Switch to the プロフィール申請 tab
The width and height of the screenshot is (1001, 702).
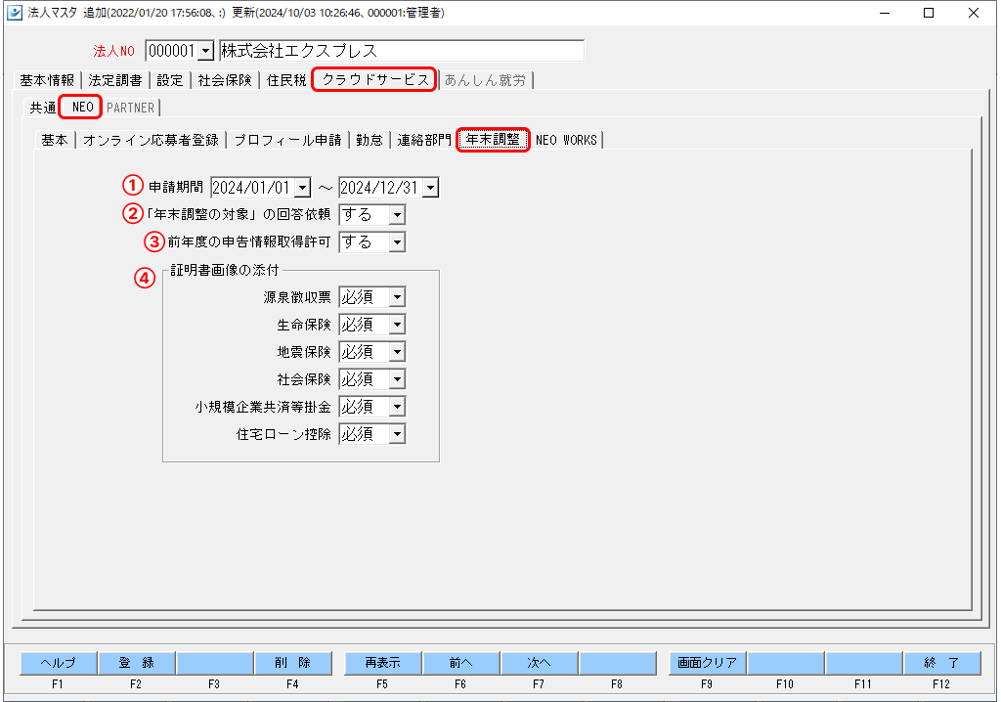point(288,140)
